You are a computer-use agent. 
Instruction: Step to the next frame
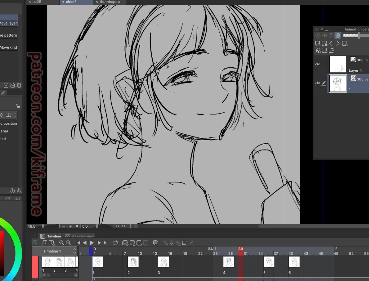click(99, 243)
